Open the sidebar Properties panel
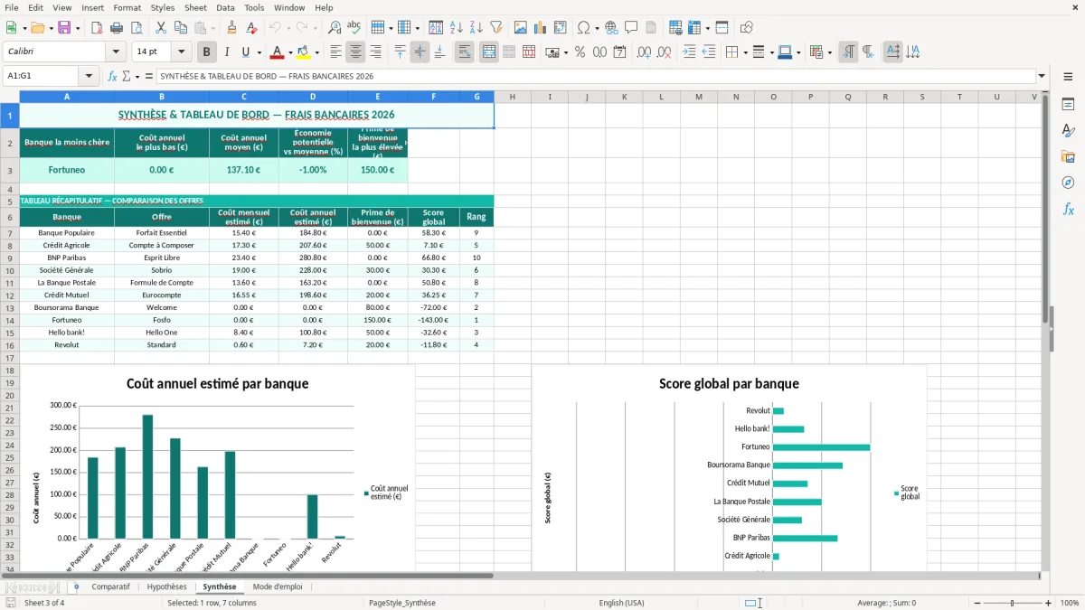 tap(1068, 105)
